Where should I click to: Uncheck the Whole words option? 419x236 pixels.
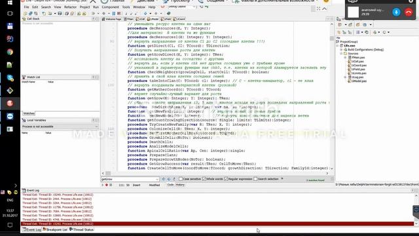204,179
